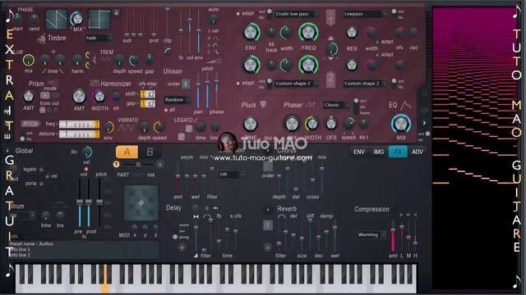526x295 pixels.
Task: Open the Classic phaser type dropdown
Action: coord(336,105)
